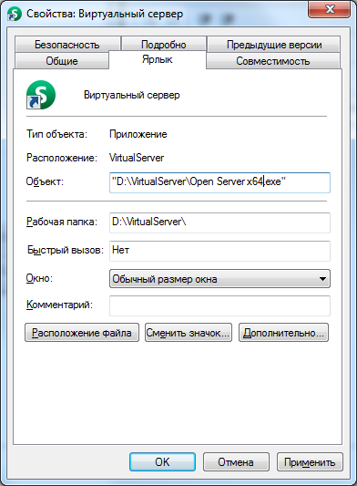
Task: Click the Расположение label
Action: click(x=62, y=158)
